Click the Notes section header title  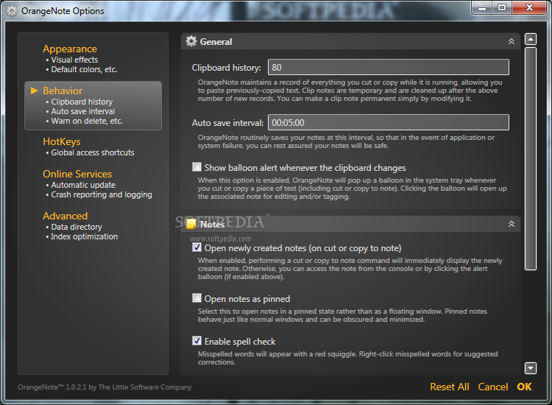click(x=212, y=225)
